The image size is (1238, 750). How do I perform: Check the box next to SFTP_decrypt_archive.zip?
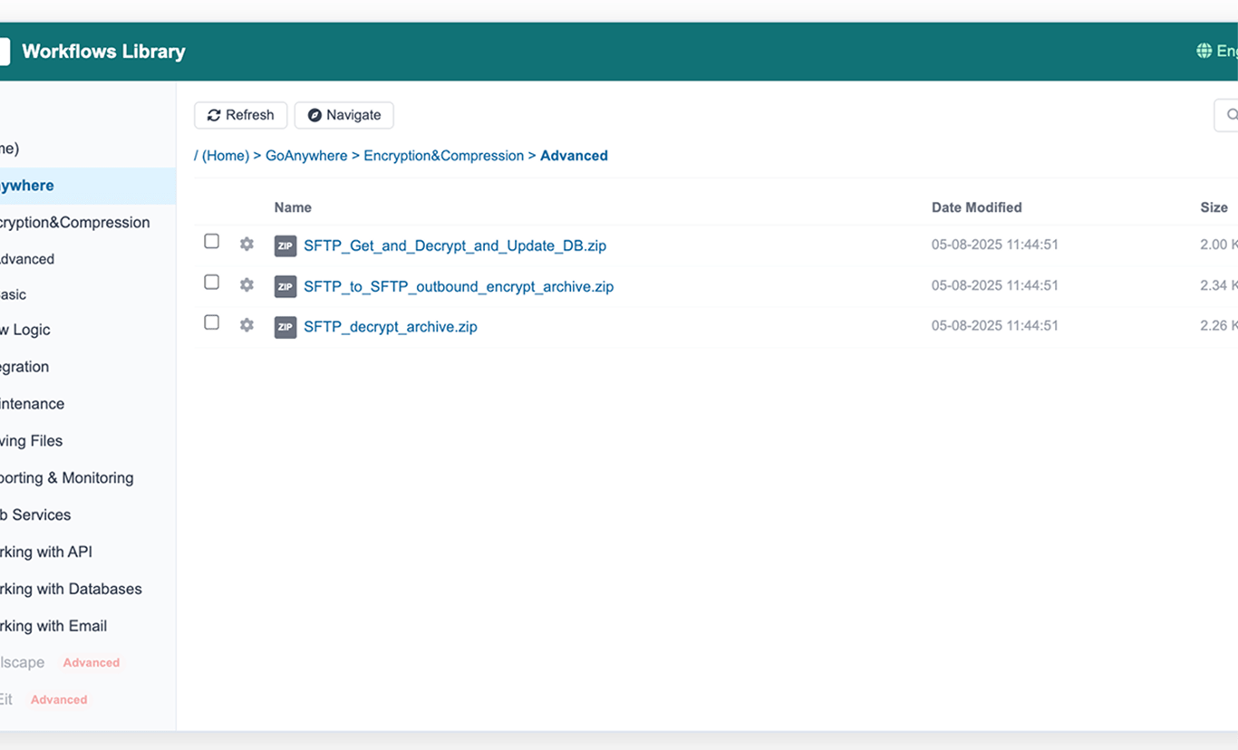211,322
